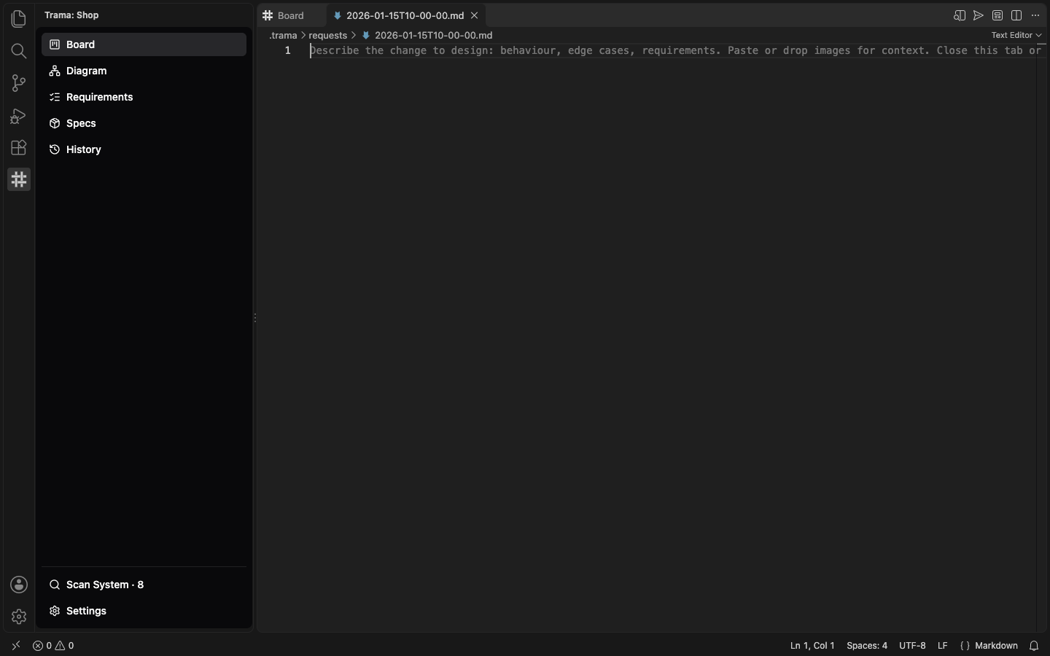
Task: Select the Trama grid icon in the activity bar
Action: [19, 179]
